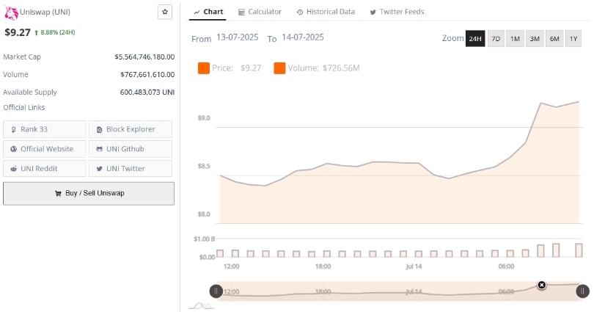Screen dimensions: 605x312
Task: Click the document icon beside Block Explorer
Action: click(99, 130)
